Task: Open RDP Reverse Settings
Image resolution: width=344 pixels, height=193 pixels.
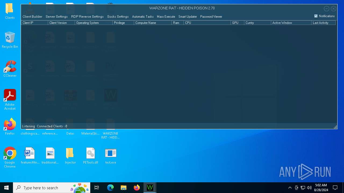Action: 87,17
